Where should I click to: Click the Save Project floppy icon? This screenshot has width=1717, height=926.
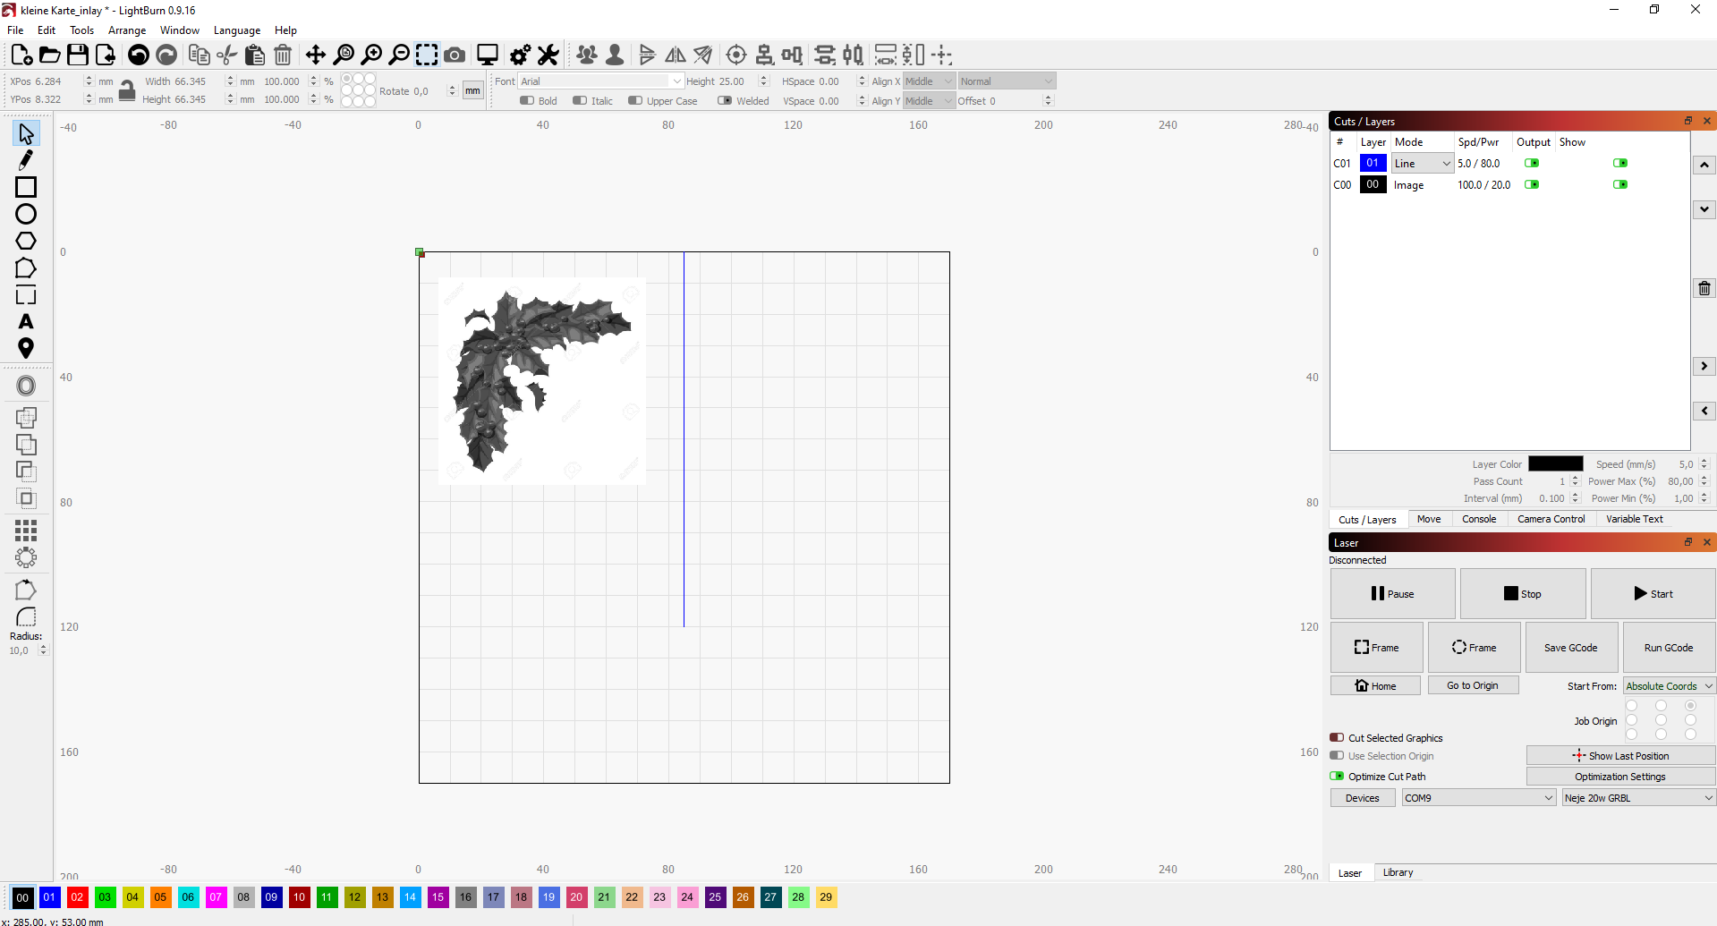(78, 55)
